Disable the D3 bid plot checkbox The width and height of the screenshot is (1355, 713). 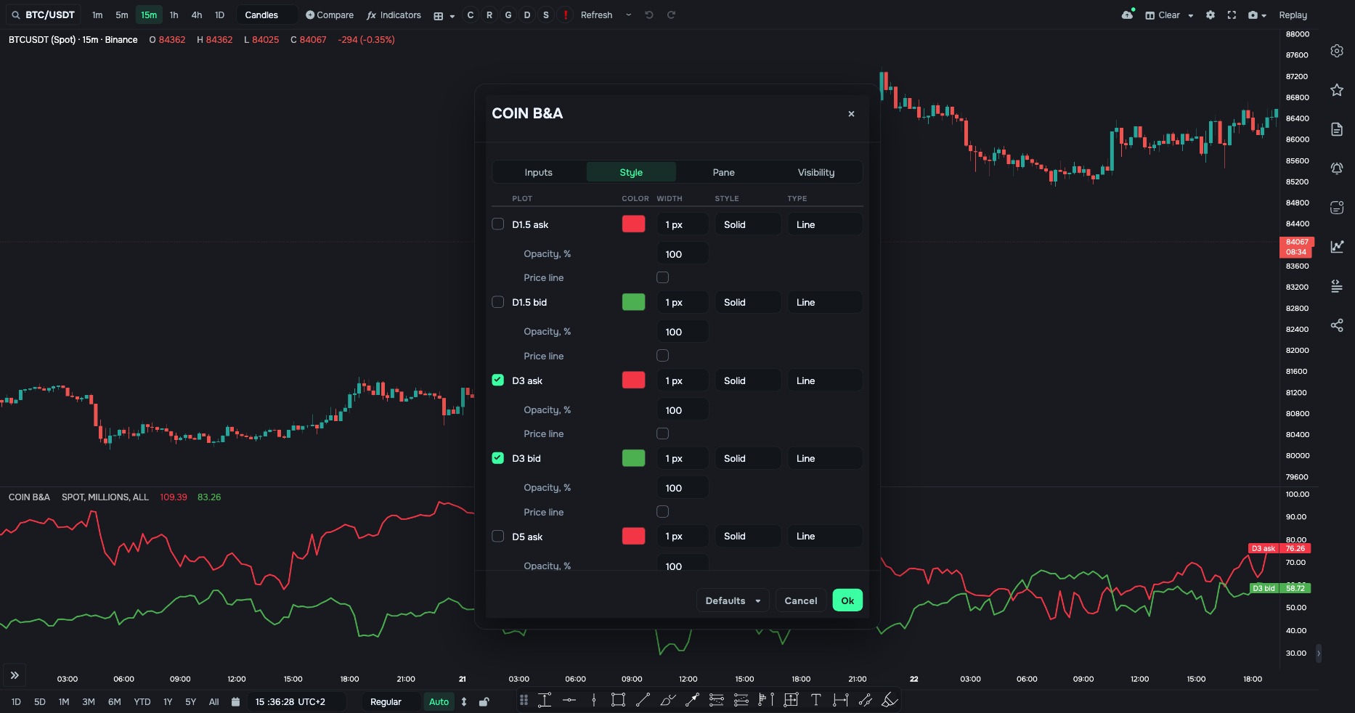point(497,457)
